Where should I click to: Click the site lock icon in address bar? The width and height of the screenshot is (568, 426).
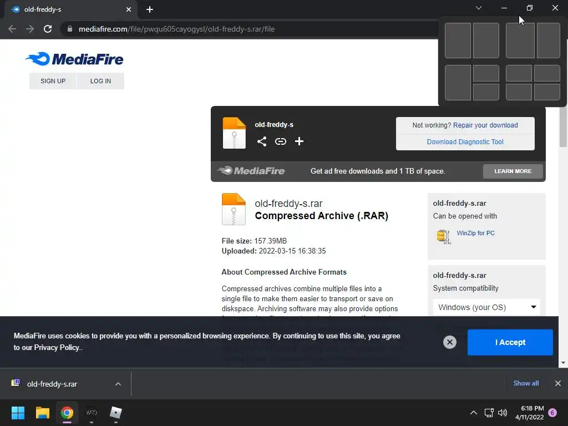[x=70, y=29]
